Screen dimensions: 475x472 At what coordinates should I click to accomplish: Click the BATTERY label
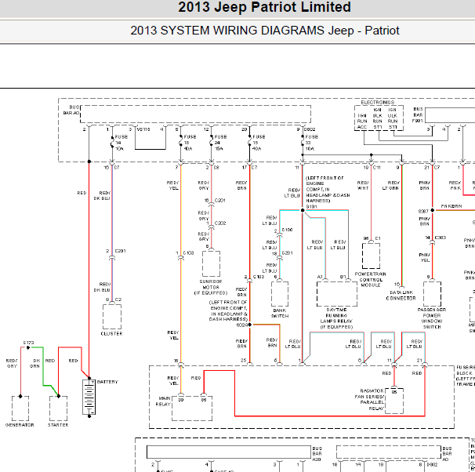pyautogui.click(x=107, y=382)
